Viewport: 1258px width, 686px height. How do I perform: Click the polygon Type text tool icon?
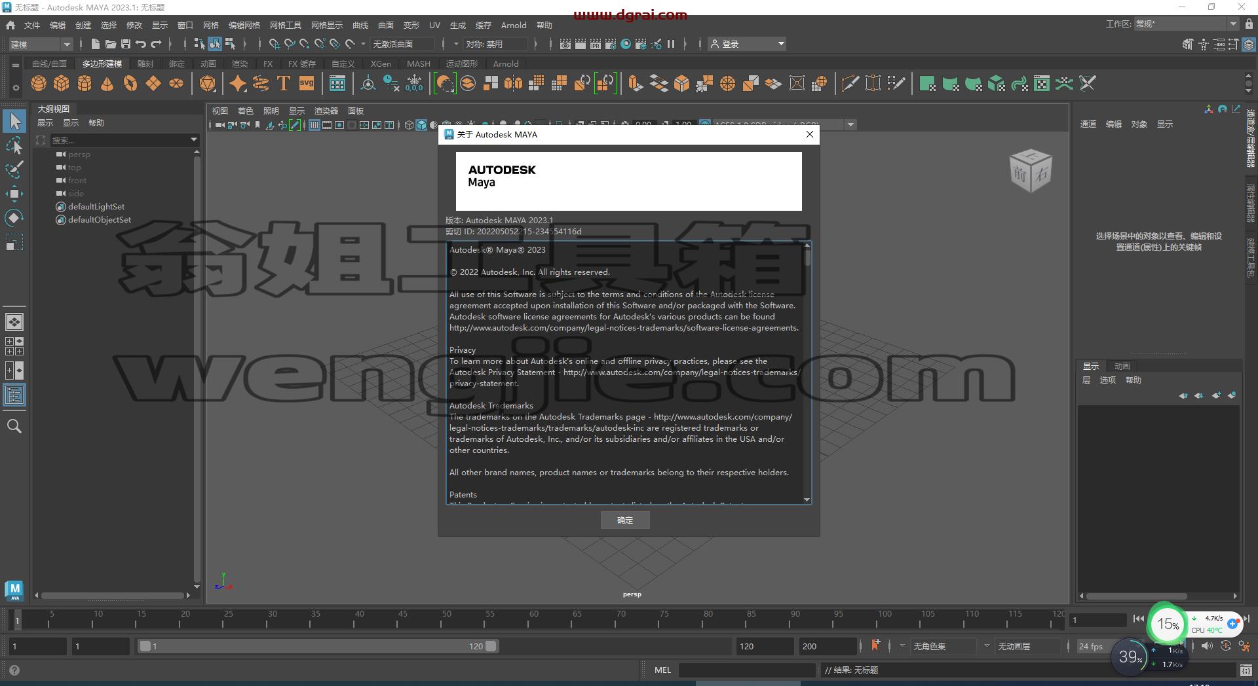pyautogui.click(x=284, y=83)
